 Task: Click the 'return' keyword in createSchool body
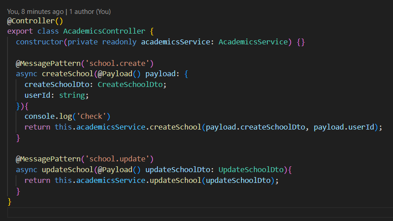37,127
